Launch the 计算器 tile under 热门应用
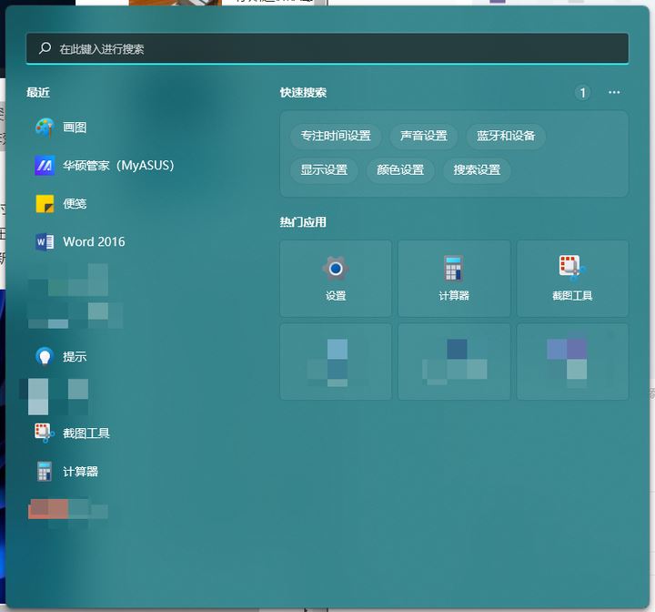 (454, 279)
